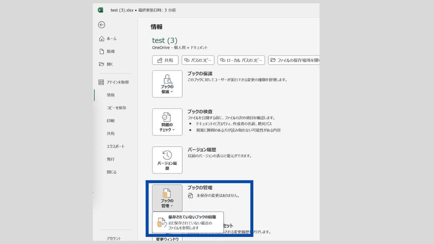Expand ブックの保護 dropdown button
434x244 pixels.
pyautogui.click(x=167, y=84)
